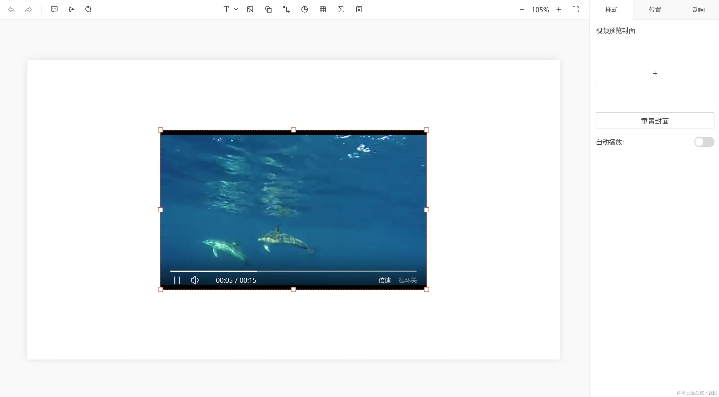Open the comments/notes panel icon
Screen dimensions: 719x397
[54, 10]
